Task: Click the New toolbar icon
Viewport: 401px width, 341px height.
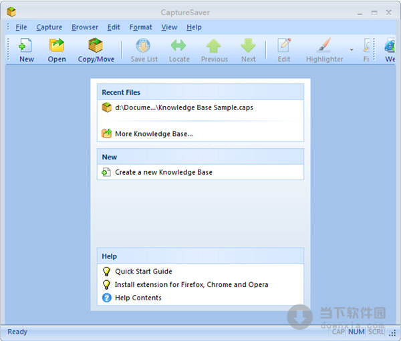Action: point(26,45)
